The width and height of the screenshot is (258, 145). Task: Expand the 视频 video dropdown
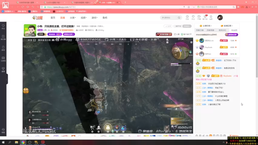[84, 18]
